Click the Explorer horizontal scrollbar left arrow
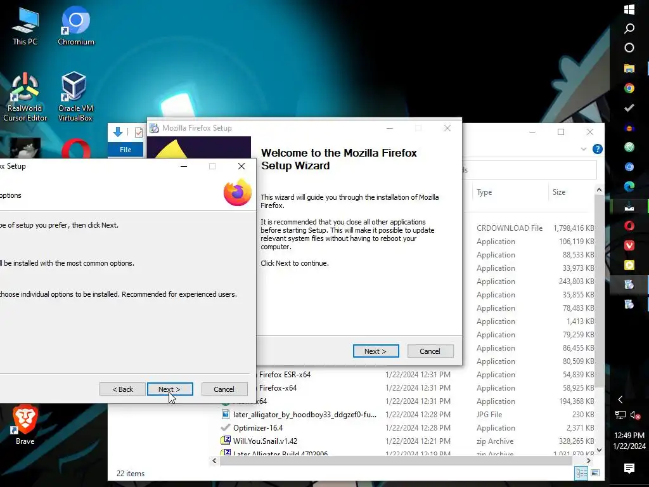This screenshot has width=649, height=487. 214,460
